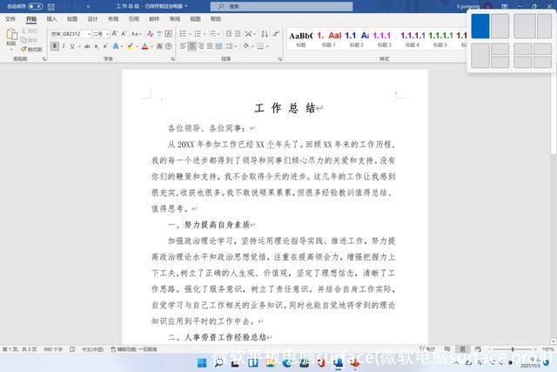Click the Cut scissors button
Image resolution: width=557 pixels, height=372 pixels.
(x=29, y=31)
